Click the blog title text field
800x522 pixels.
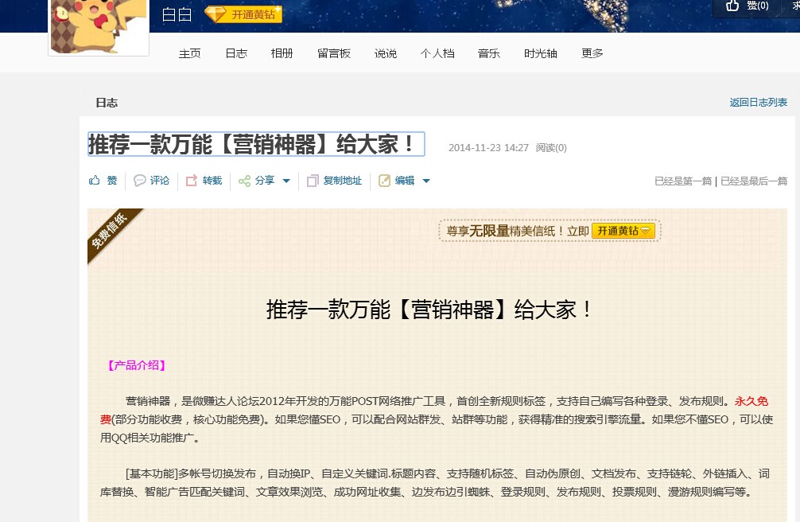pos(256,144)
